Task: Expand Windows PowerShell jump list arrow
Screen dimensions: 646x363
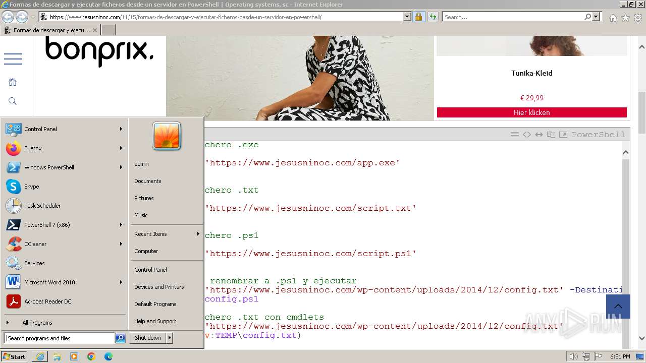Action: pos(121,167)
